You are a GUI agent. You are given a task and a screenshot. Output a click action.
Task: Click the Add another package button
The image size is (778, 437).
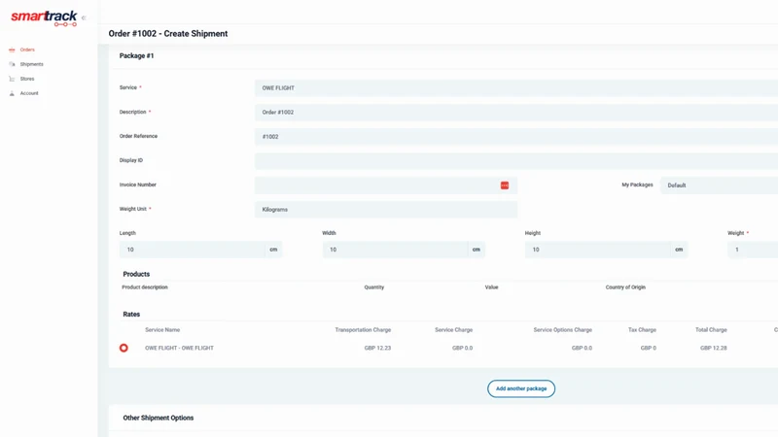pyautogui.click(x=521, y=388)
